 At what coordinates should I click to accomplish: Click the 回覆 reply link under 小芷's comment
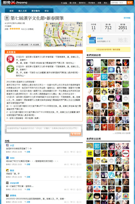click(x=28, y=152)
